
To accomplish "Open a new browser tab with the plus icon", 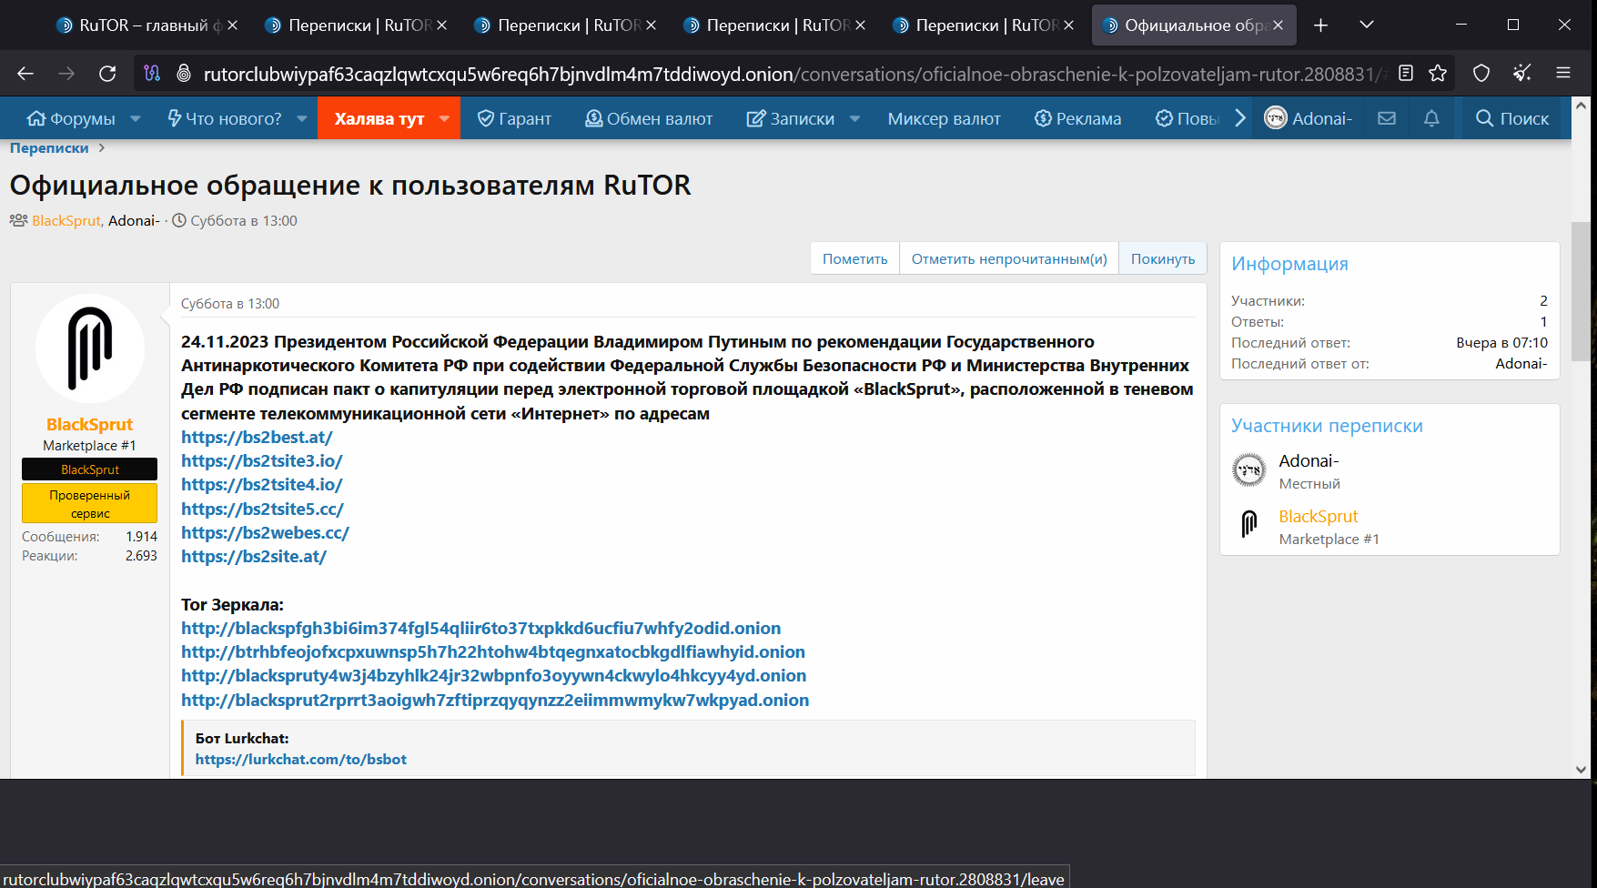I will pos(1320,25).
